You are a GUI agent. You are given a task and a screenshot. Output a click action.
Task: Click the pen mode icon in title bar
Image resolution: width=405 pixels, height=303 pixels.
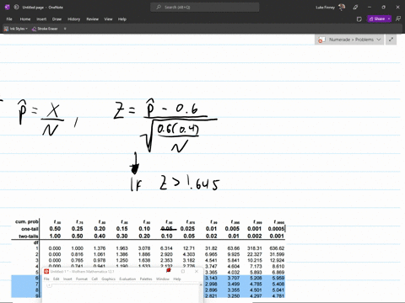coord(355,8)
